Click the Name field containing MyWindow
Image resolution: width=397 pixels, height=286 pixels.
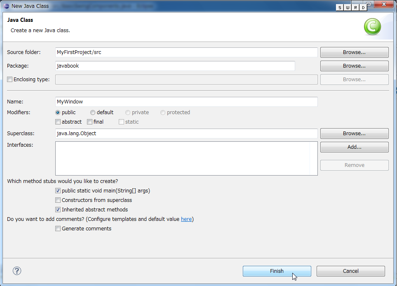pos(186,102)
